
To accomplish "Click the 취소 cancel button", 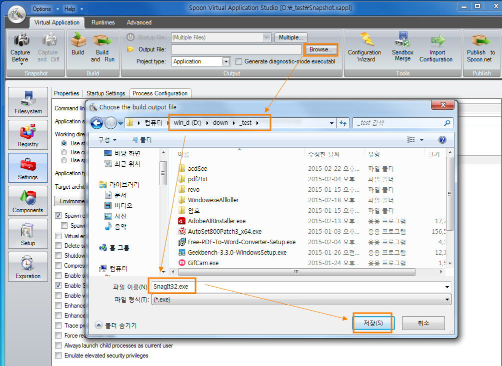I will pos(423,323).
